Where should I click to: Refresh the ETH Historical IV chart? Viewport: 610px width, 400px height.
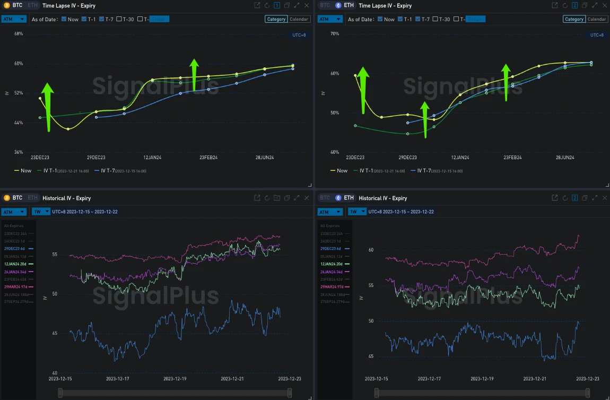564,198
